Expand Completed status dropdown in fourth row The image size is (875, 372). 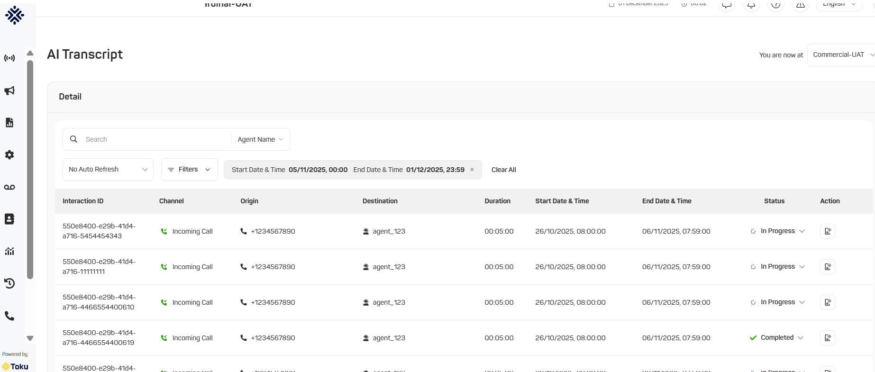coord(801,338)
